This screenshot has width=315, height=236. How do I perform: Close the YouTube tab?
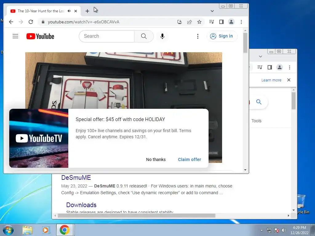click(x=76, y=11)
